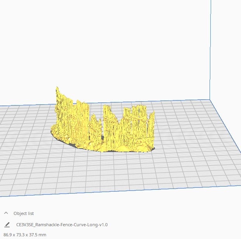
Task: Select CE3V3SE_Ramshackle-Fence-Curve-Long-v1.0 in the object list
Action: (62, 225)
